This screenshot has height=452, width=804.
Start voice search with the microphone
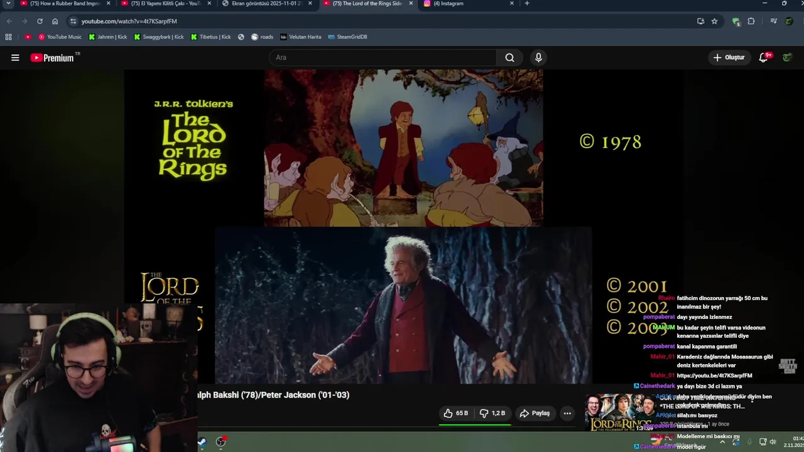coord(538,58)
